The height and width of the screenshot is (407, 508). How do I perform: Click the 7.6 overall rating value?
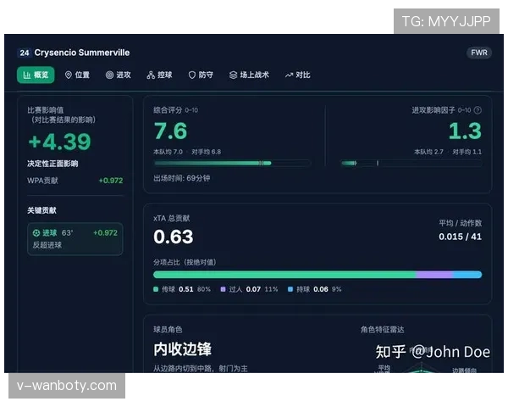click(x=170, y=131)
